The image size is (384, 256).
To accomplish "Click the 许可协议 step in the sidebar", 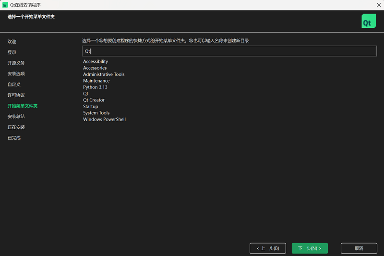I will pos(16,95).
